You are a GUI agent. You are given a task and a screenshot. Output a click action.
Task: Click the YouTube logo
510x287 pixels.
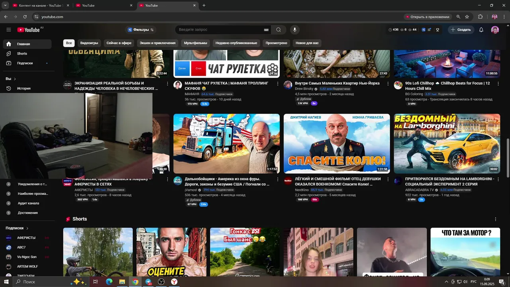[29, 30]
